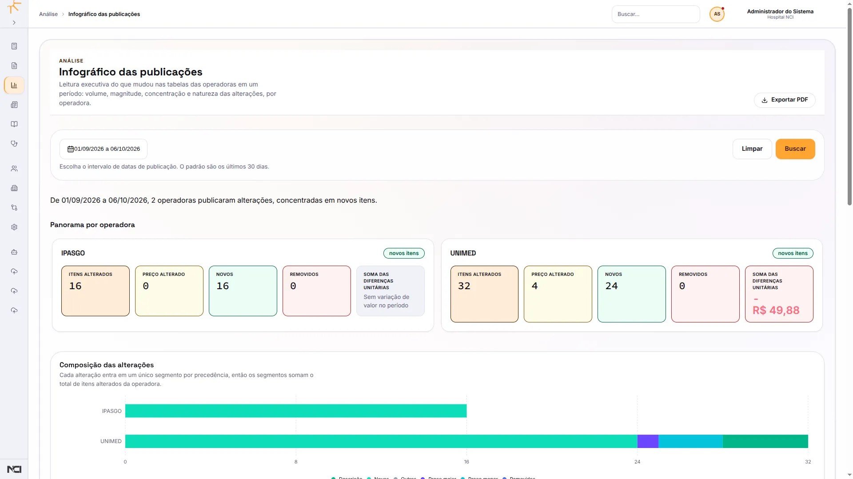Image resolution: width=853 pixels, height=479 pixels.
Task: Click IPASGO 'Sem variação de valor' card
Action: (391, 291)
